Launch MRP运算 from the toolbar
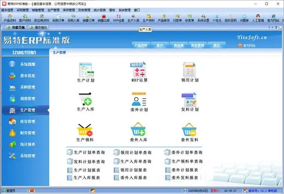Image resolution: width=284 pixels, height=194 pixels. point(118,18)
